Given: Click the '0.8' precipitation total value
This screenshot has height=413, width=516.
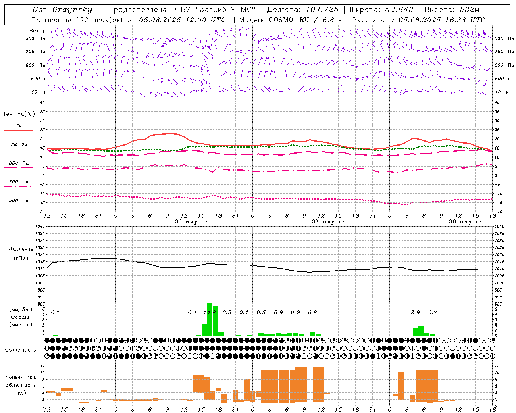Looking at the screenshot, I should coord(312,312).
